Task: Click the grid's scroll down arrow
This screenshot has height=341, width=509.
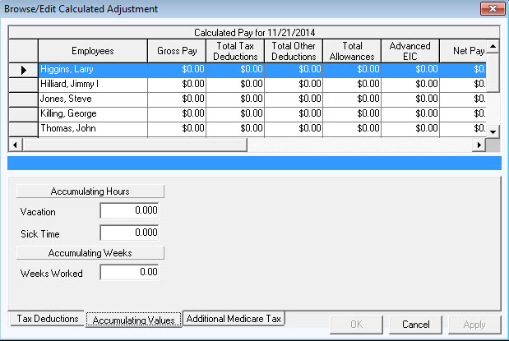Action: pos(493,131)
